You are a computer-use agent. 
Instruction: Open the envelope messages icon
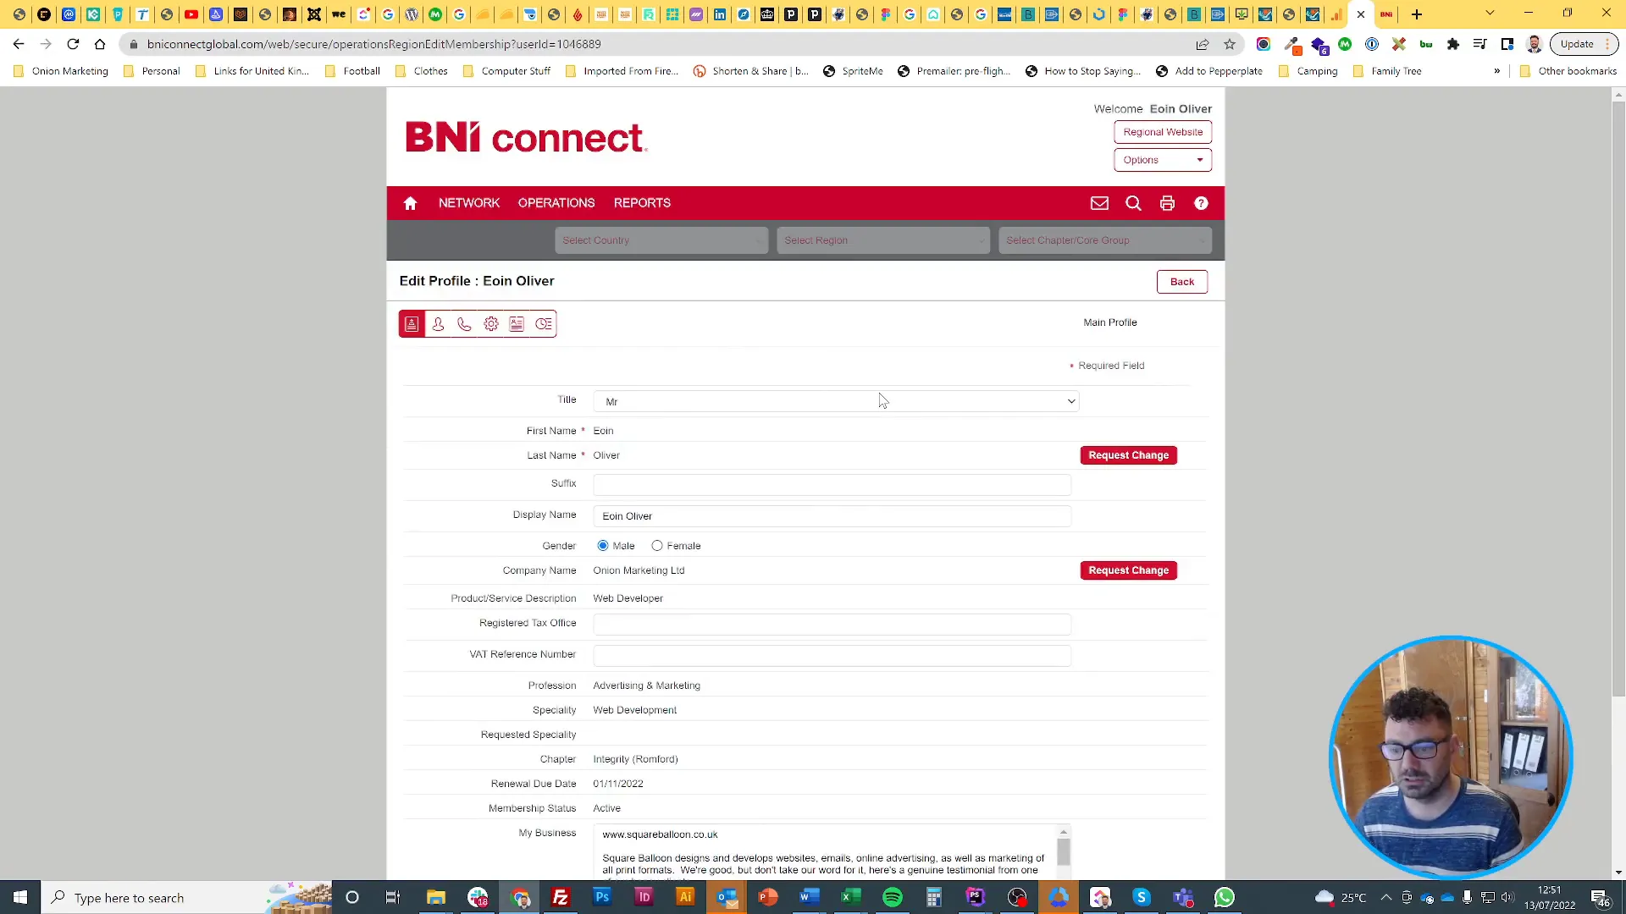1099,203
